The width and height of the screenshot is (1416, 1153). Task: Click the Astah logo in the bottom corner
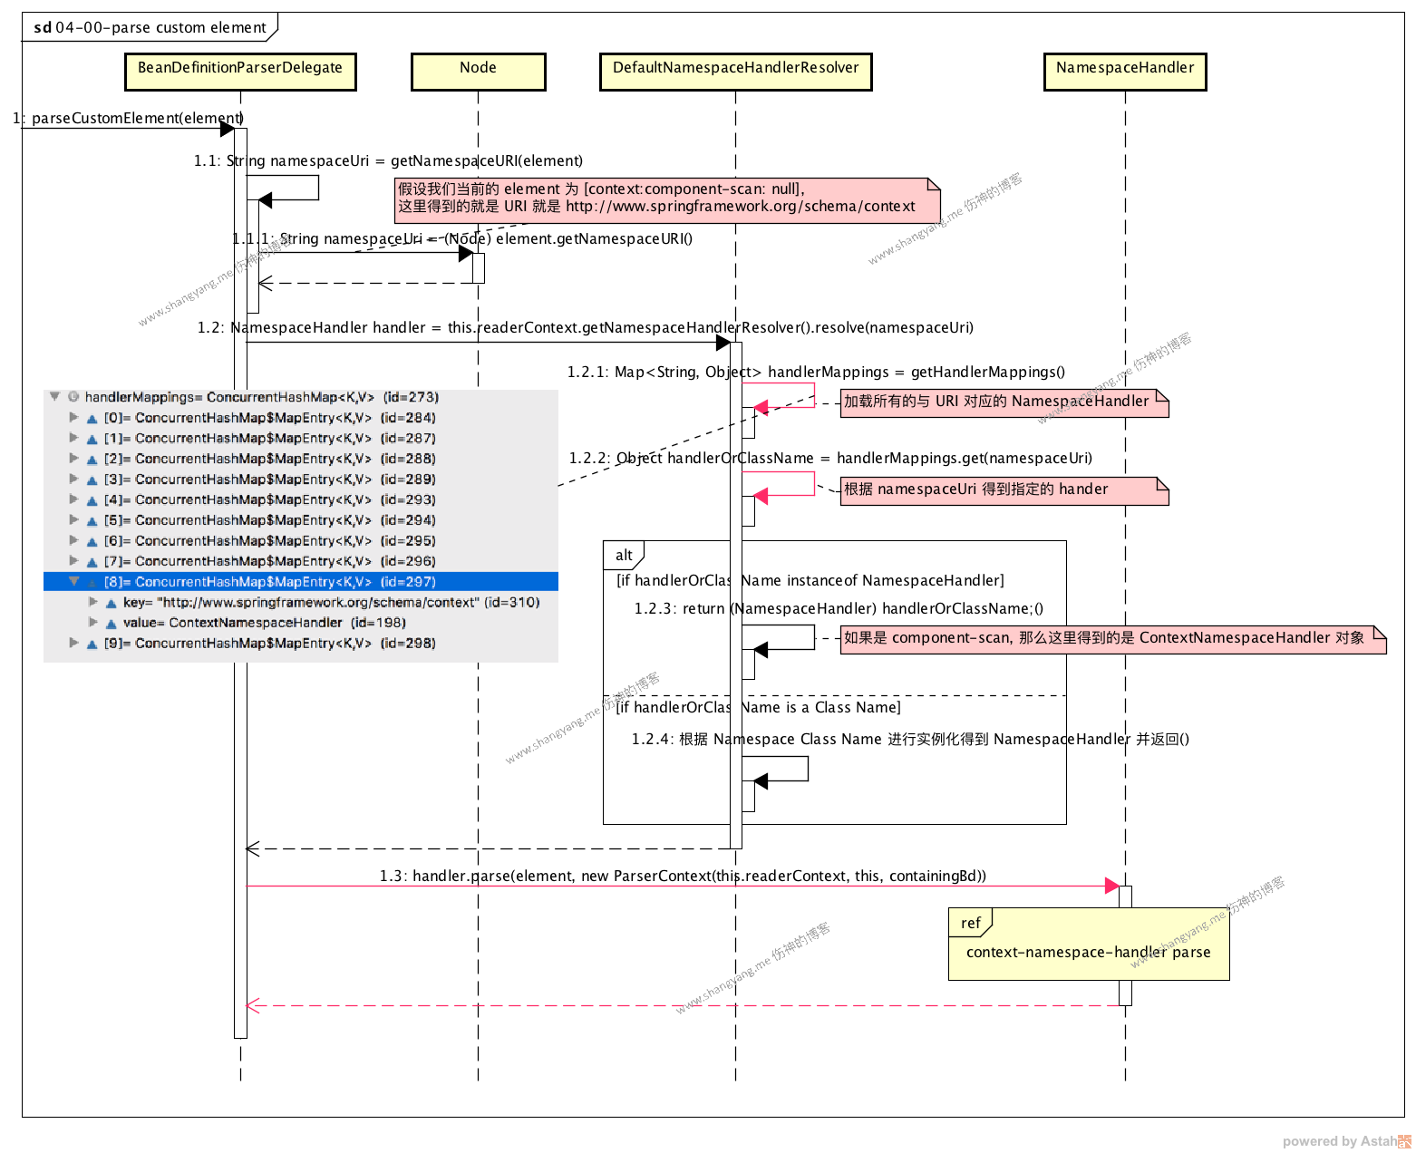click(x=1404, y=1141)
